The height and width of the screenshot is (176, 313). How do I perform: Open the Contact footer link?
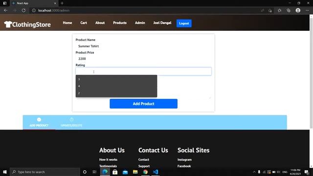click(144, 160)
